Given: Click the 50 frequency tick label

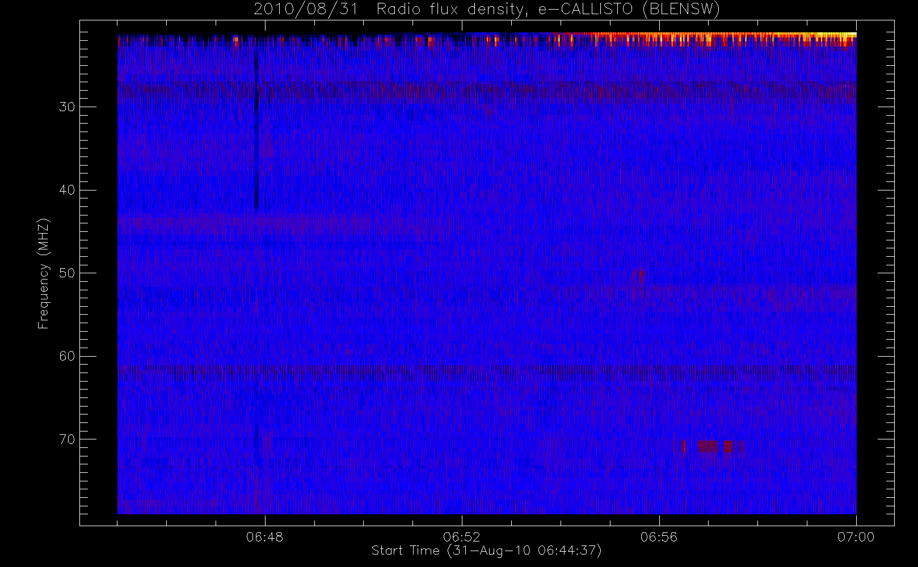Looking at the screenshot, I should pos(67,273).
